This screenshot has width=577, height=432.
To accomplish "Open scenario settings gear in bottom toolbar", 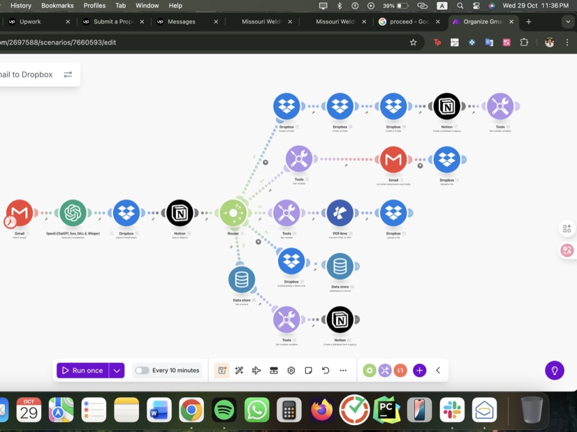I will coord(291,370).
